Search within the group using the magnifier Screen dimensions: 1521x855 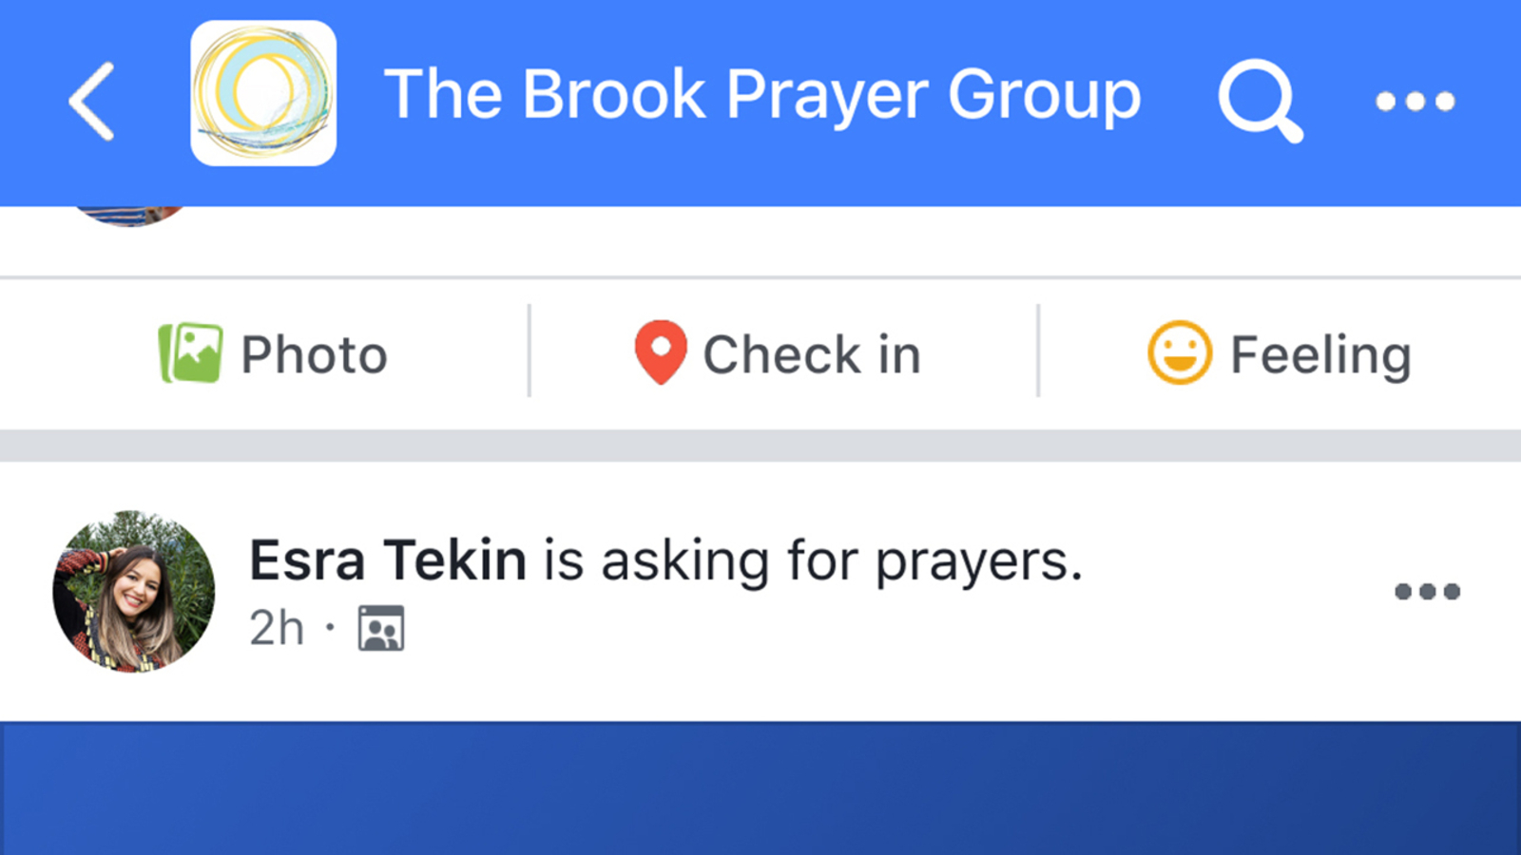point(1260,100)
